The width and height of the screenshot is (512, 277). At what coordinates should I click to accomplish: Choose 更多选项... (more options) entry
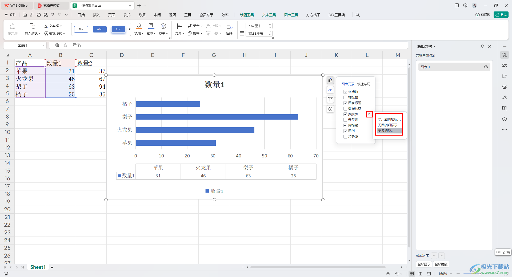coord(389,131)
